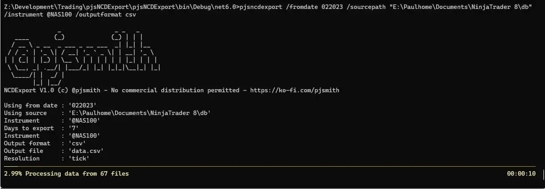The height and width of the screenshot is (189, 545).
Task: Click the /outputformat csv argument
Action: (x=106, y=15)
